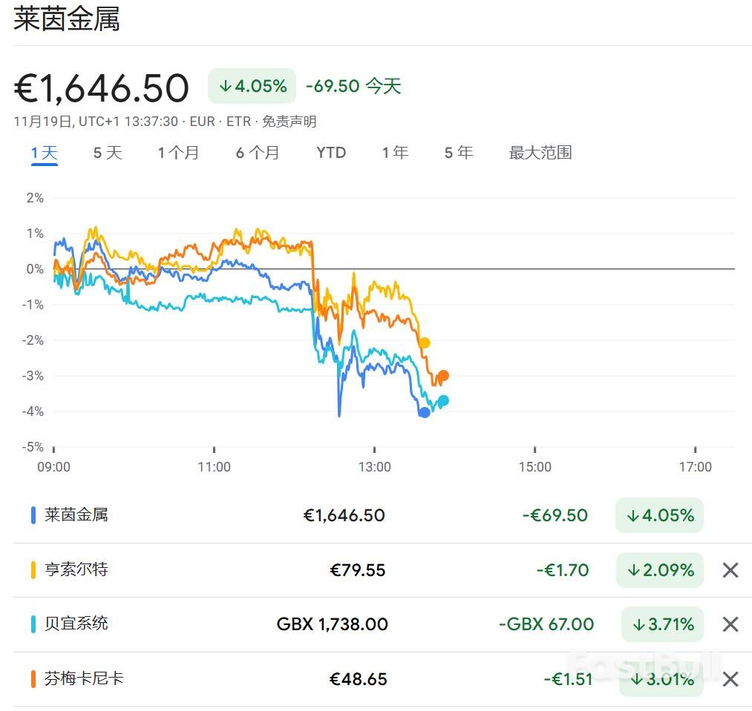
Task: Select the 1个月 chart range
Action: [179, 153]
